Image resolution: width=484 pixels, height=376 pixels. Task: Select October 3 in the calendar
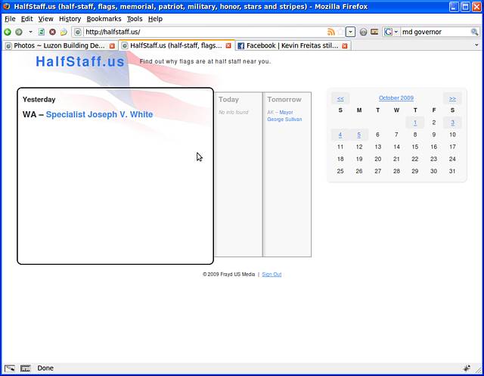pyautogui.click(x=452, y=123)
